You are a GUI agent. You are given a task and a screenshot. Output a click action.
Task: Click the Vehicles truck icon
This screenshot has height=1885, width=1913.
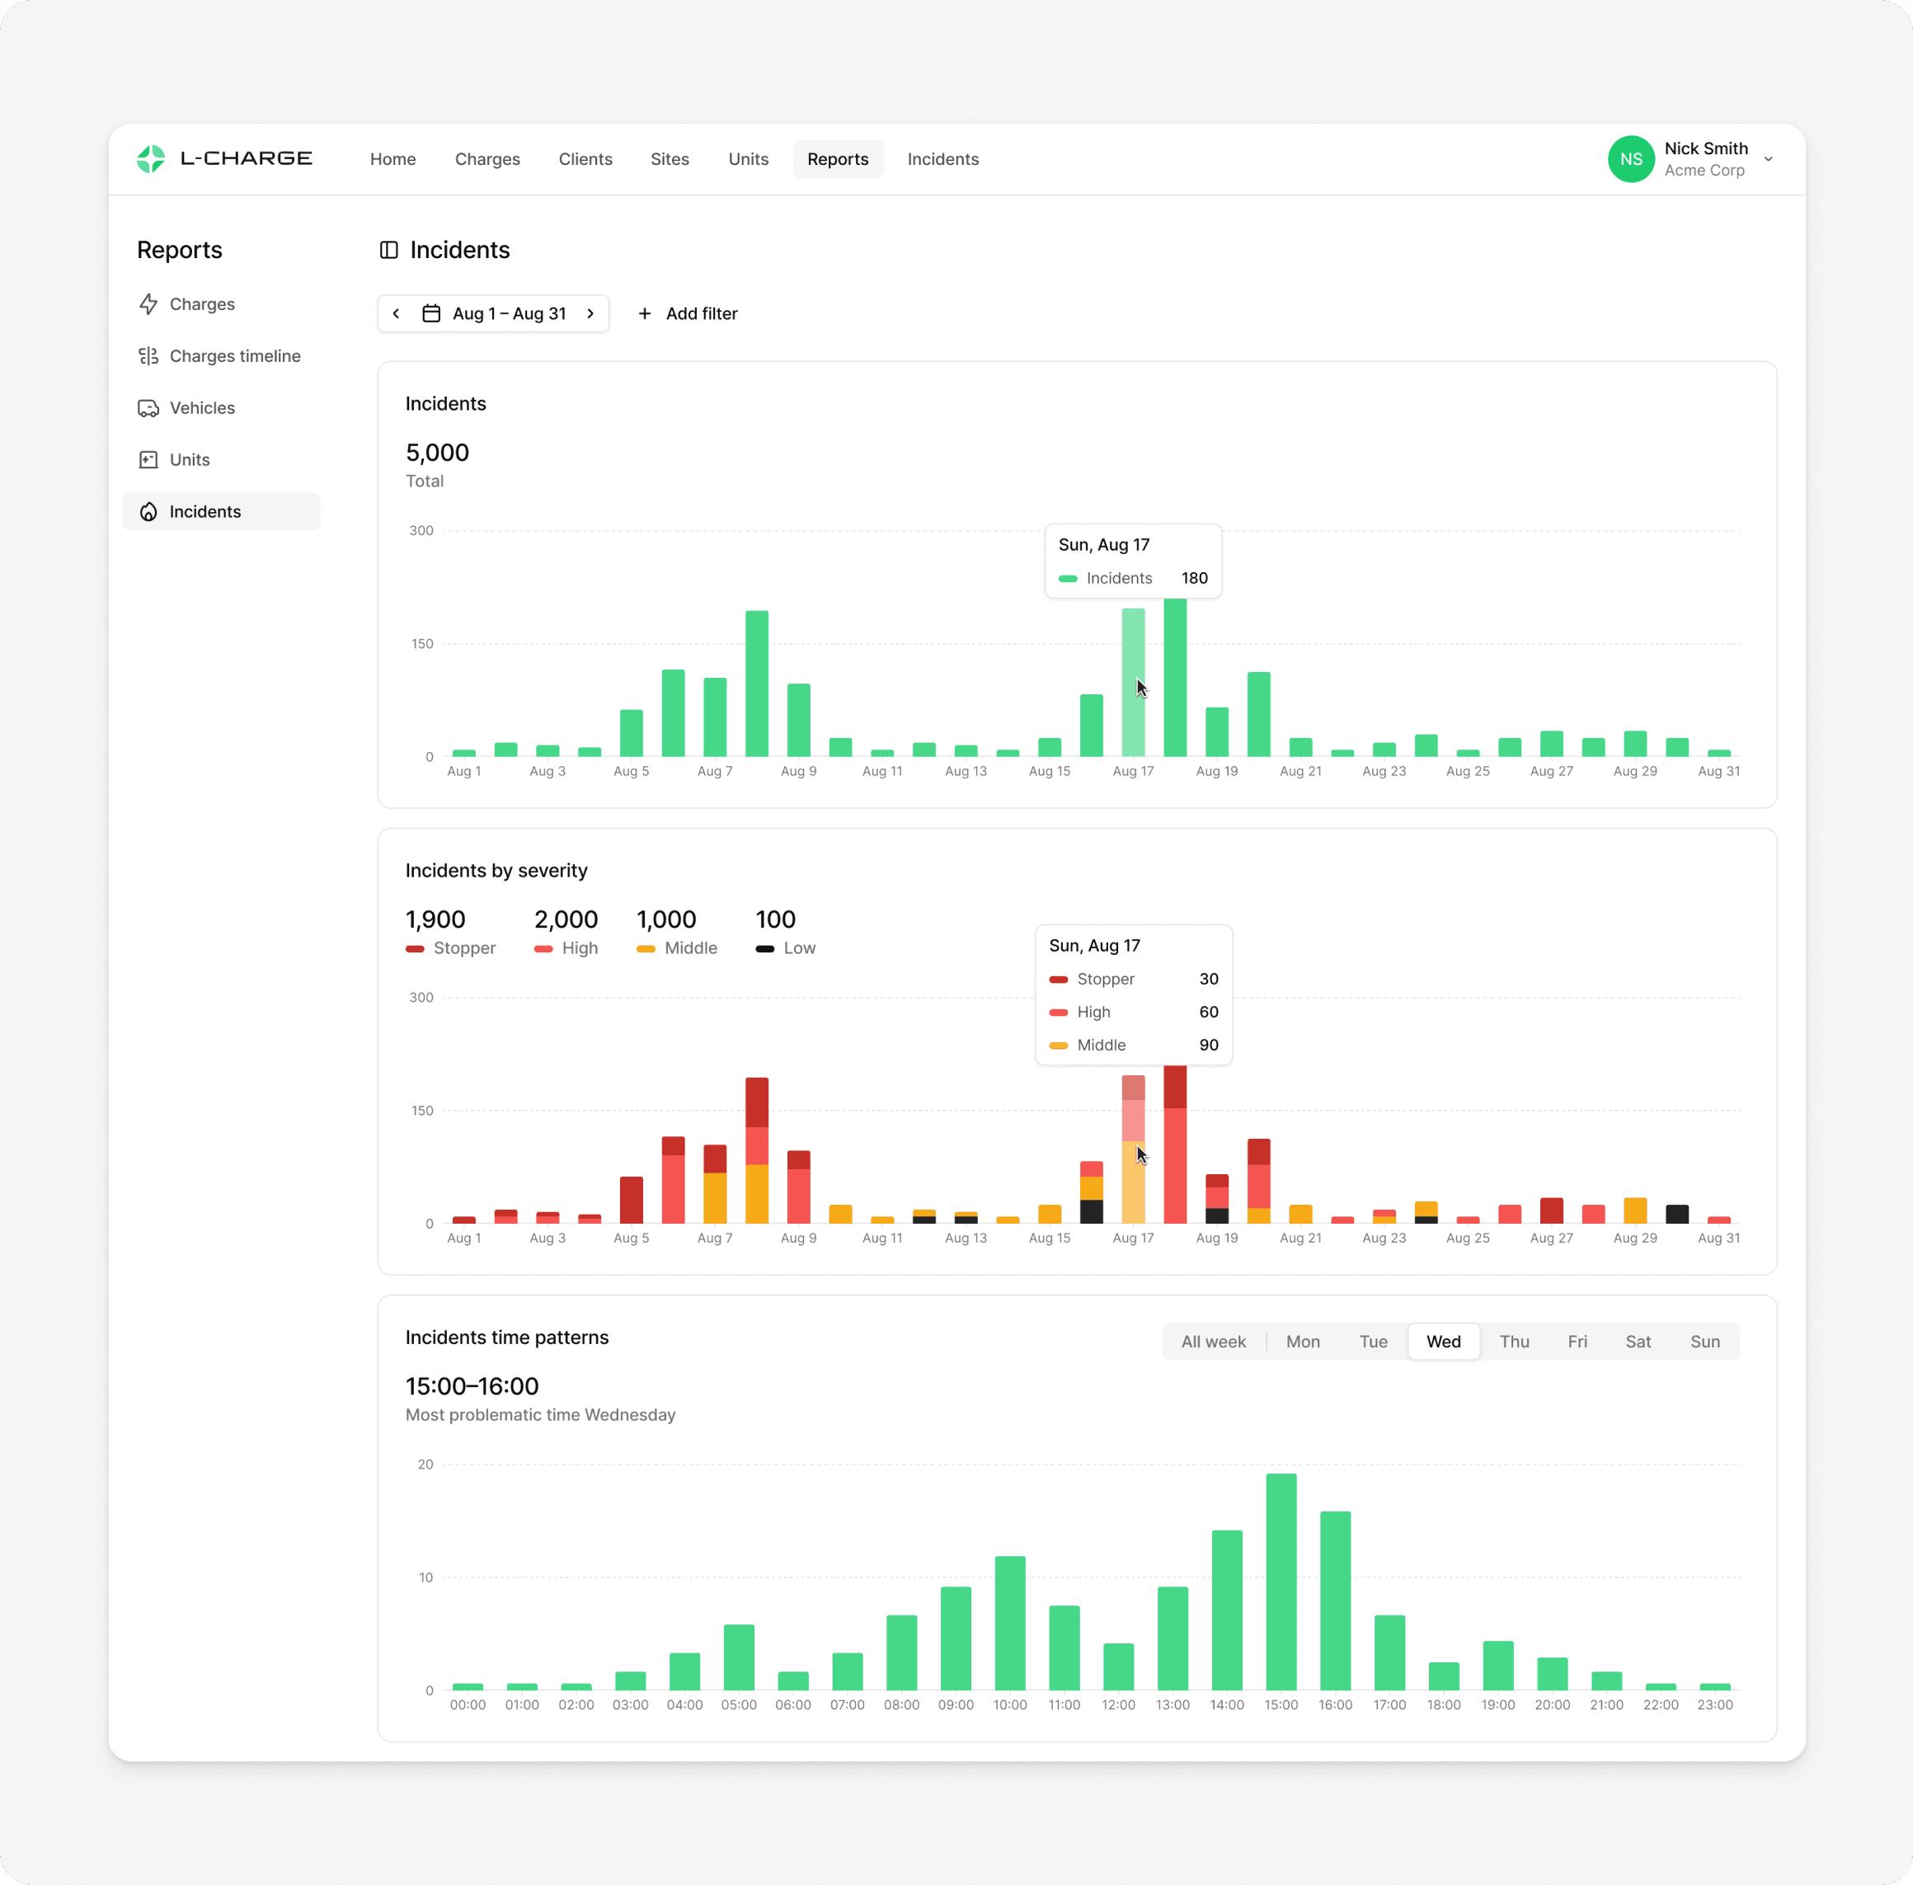click(148, 408)
